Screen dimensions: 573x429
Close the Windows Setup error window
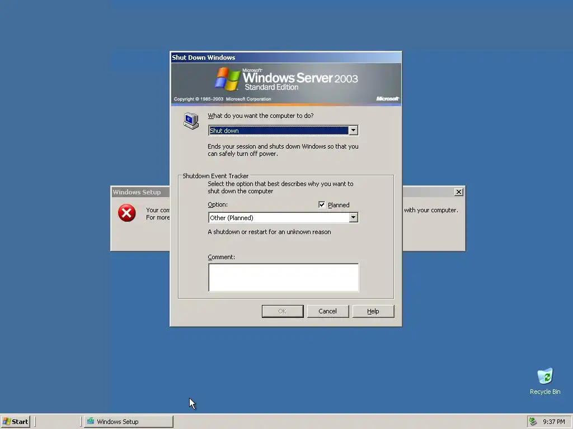coord(459,192)
